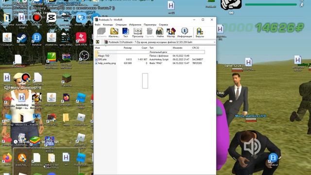Select the H-icon script file at top center
The width and height of the screenshot is (311, 175).
171,7
